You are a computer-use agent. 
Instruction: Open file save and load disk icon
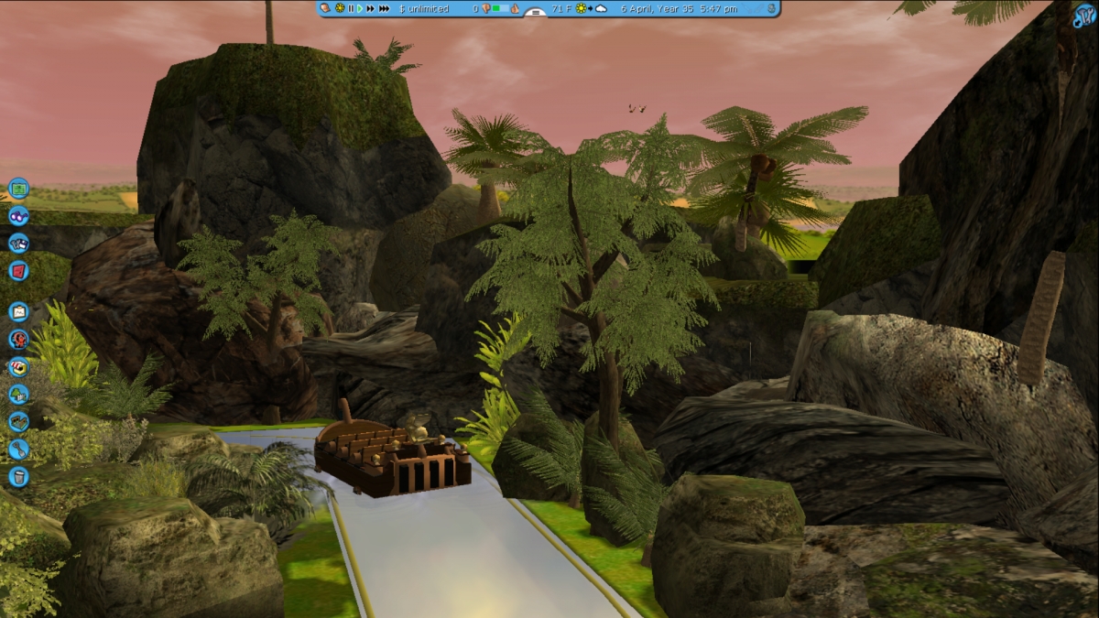(x=18, y=244)
